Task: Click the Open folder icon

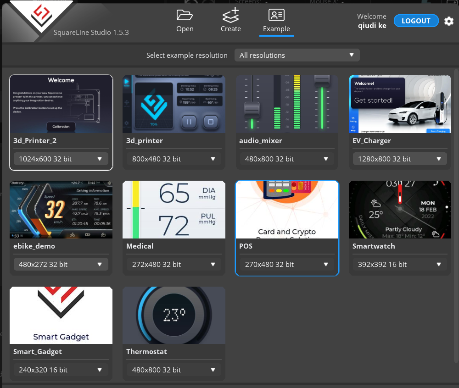Action: [x=185, y=15]
